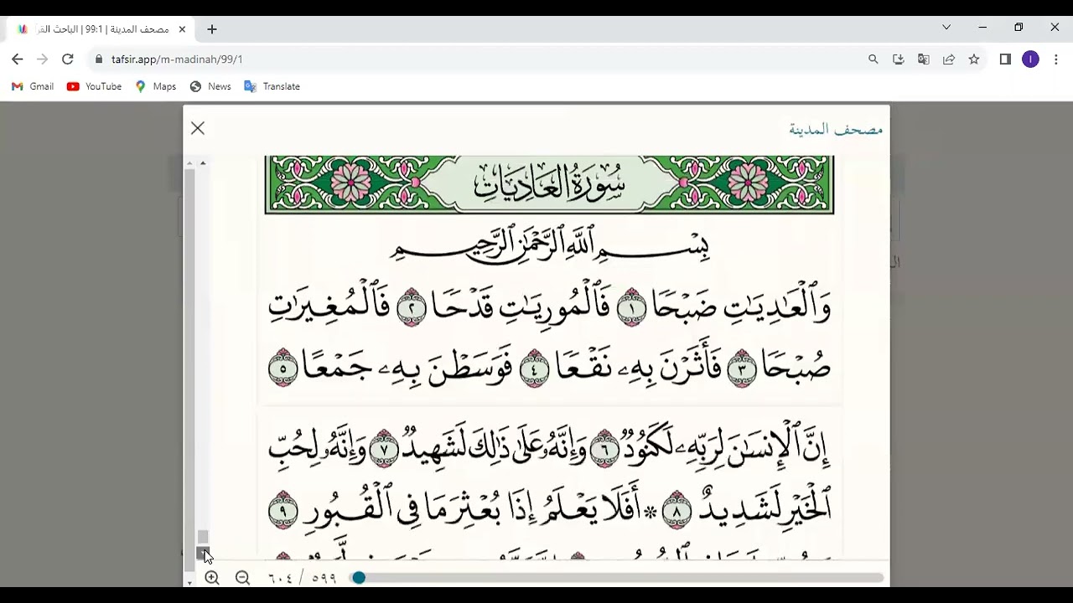
Task: Click the page slider handle
Action: pos(359,578)
